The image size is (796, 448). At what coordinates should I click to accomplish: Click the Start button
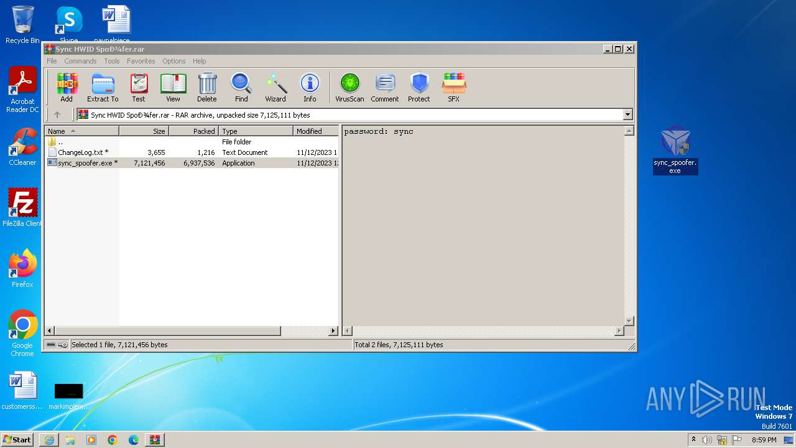tap(17, 439)
